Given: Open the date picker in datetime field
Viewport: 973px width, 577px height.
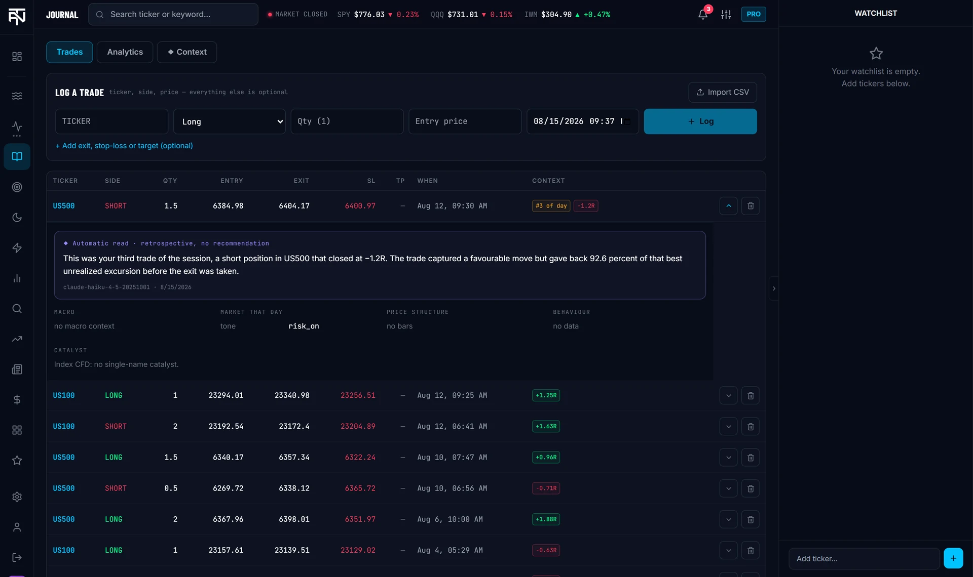Looking at the screenshot, I should pyautogui.click(x=627, y=121).
